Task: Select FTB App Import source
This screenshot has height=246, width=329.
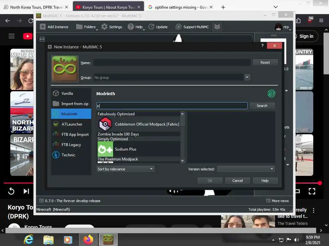Action: [x=71, y=134]
